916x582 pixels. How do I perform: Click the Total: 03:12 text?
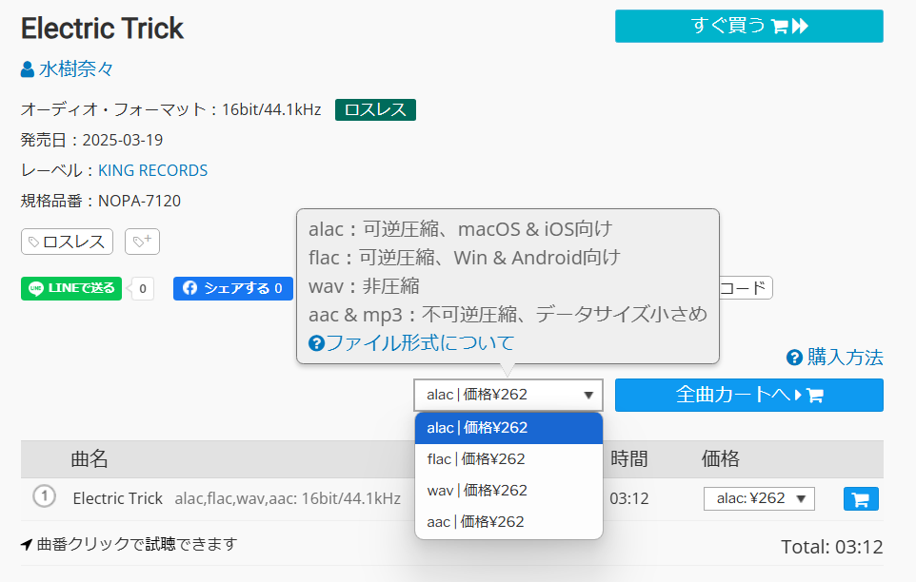tap(832, 547)
